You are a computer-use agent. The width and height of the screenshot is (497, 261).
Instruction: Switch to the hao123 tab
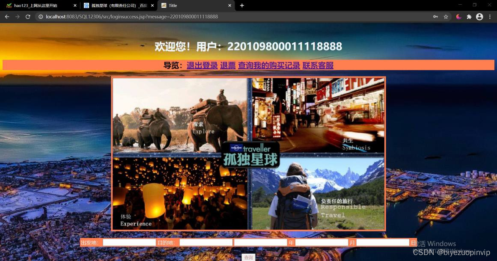point(41,6)
